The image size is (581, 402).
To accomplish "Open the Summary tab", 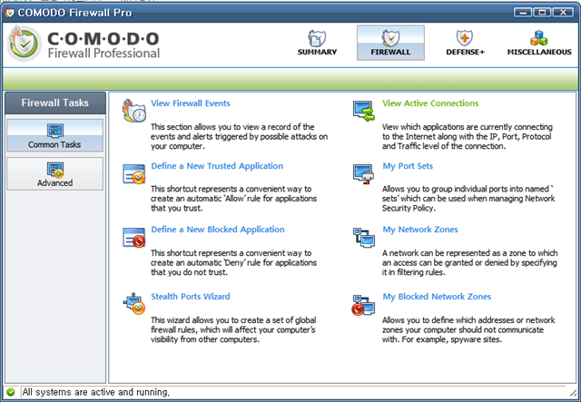I will pyautogui.click(x=317, y=43).
